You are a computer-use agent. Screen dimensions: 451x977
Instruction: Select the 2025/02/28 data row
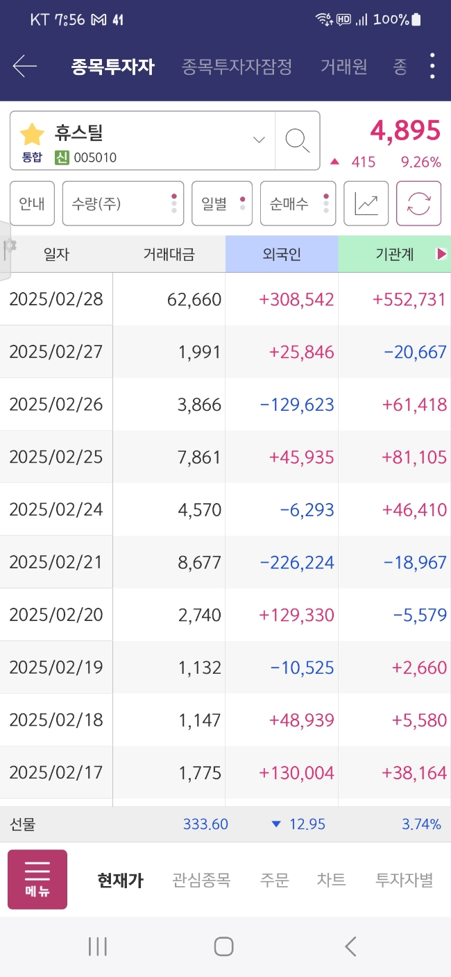pos(226,299)
